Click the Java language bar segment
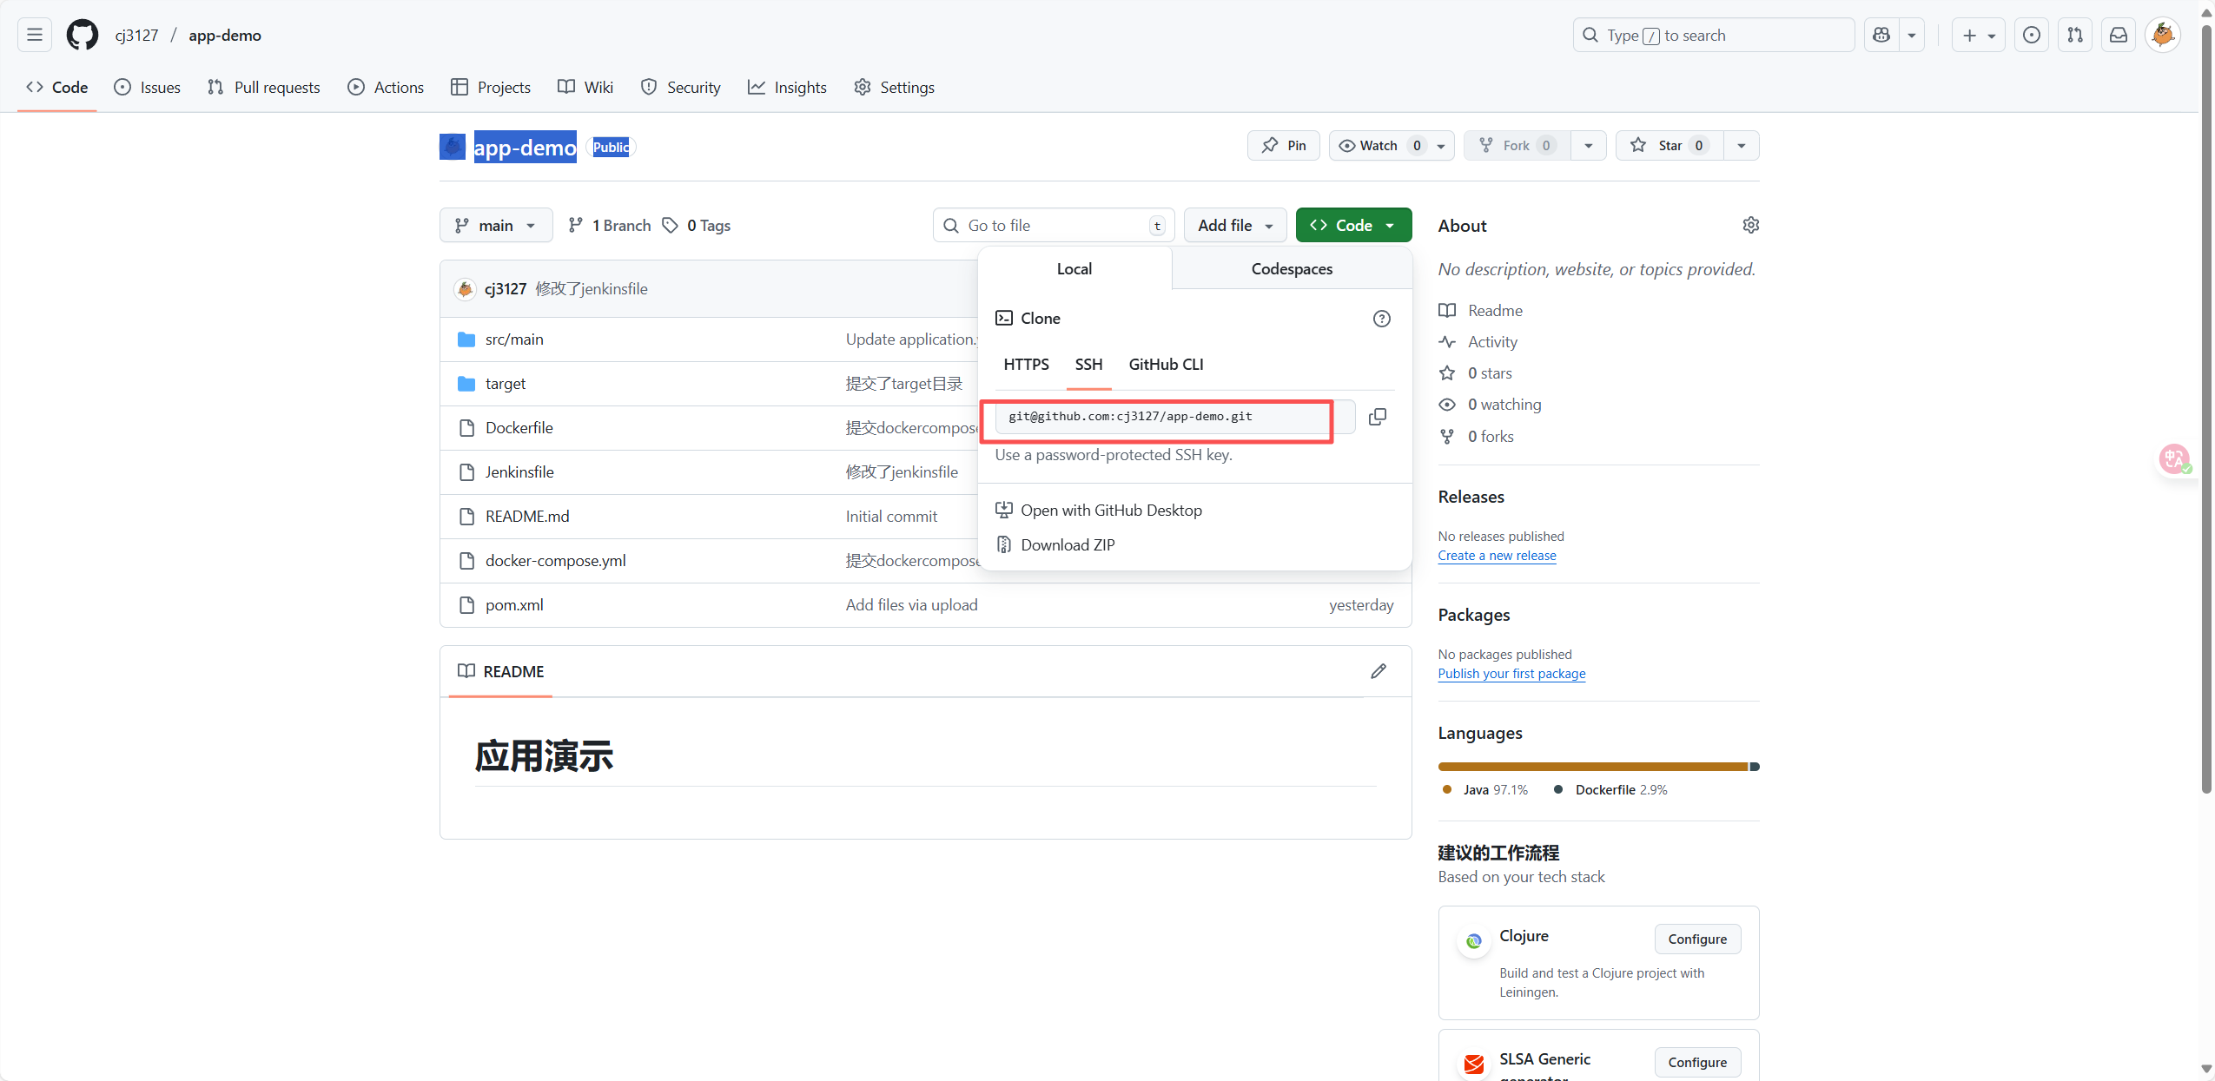The image size is (2215, 1081). [x=1593, y=767]
